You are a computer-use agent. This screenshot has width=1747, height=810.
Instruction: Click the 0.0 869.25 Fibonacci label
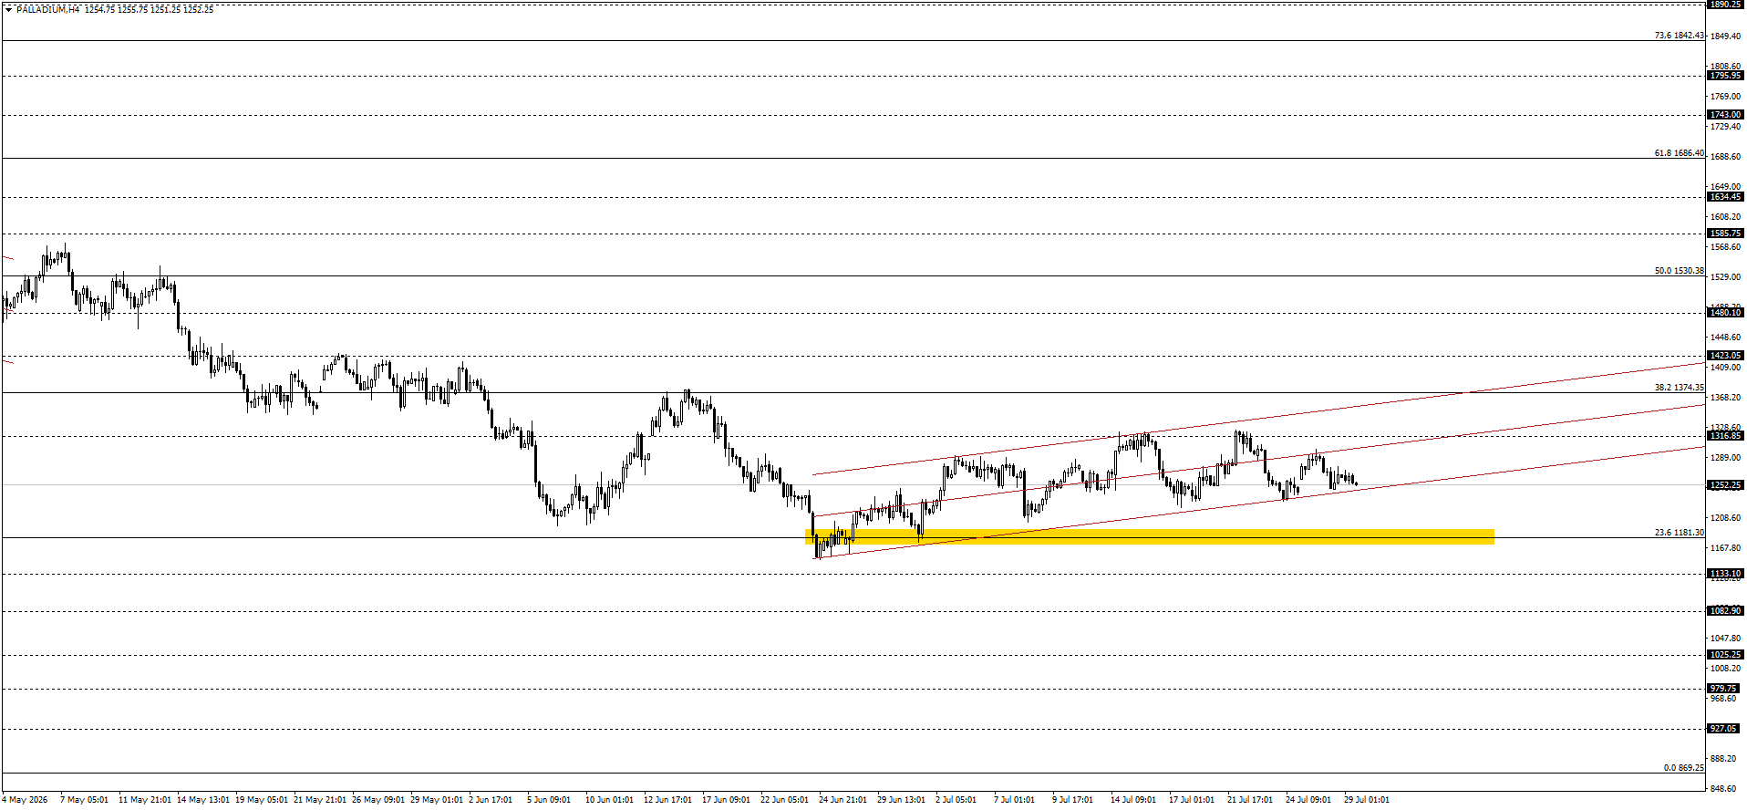pyautogui.click(x=1683, y=768)
